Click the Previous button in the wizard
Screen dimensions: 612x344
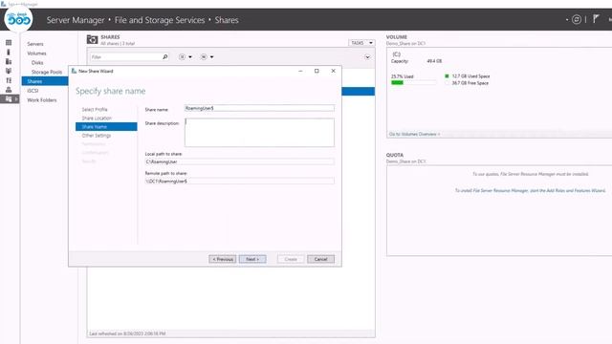(x=223, y=259)
